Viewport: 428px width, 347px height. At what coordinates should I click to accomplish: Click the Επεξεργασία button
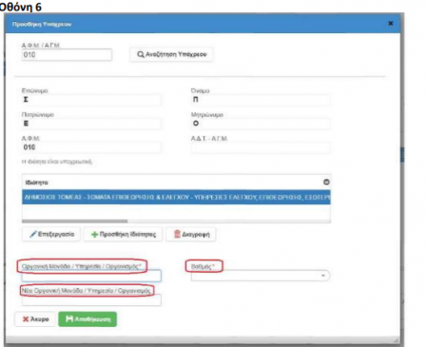(51, 234)
